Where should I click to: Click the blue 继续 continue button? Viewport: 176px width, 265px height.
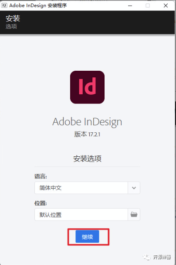[87, 237]
